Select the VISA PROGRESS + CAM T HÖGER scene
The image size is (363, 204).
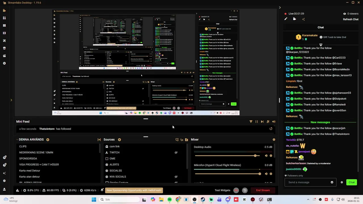click(58, 165)
